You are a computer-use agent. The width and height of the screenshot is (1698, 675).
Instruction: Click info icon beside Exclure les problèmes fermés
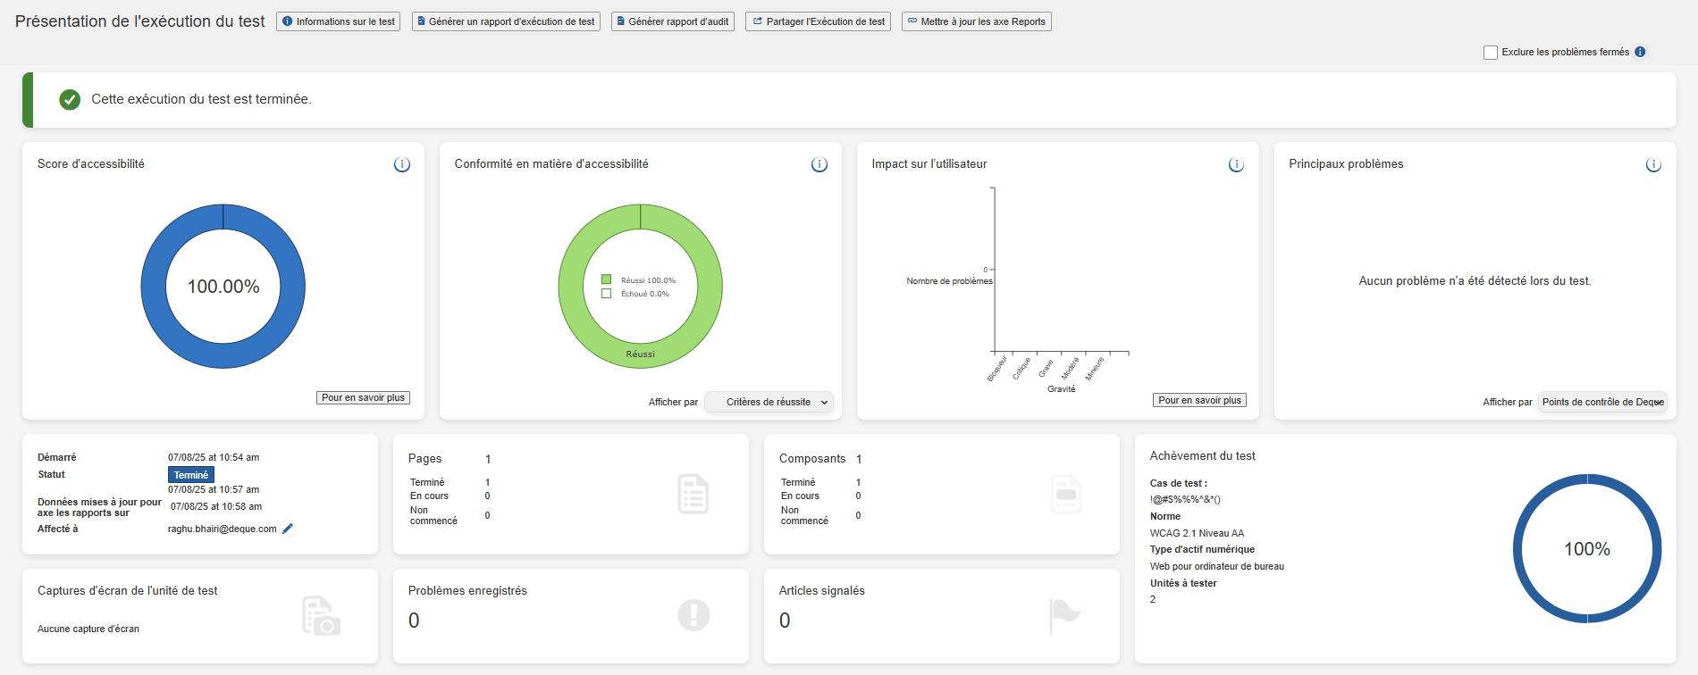pos(1640,52)
